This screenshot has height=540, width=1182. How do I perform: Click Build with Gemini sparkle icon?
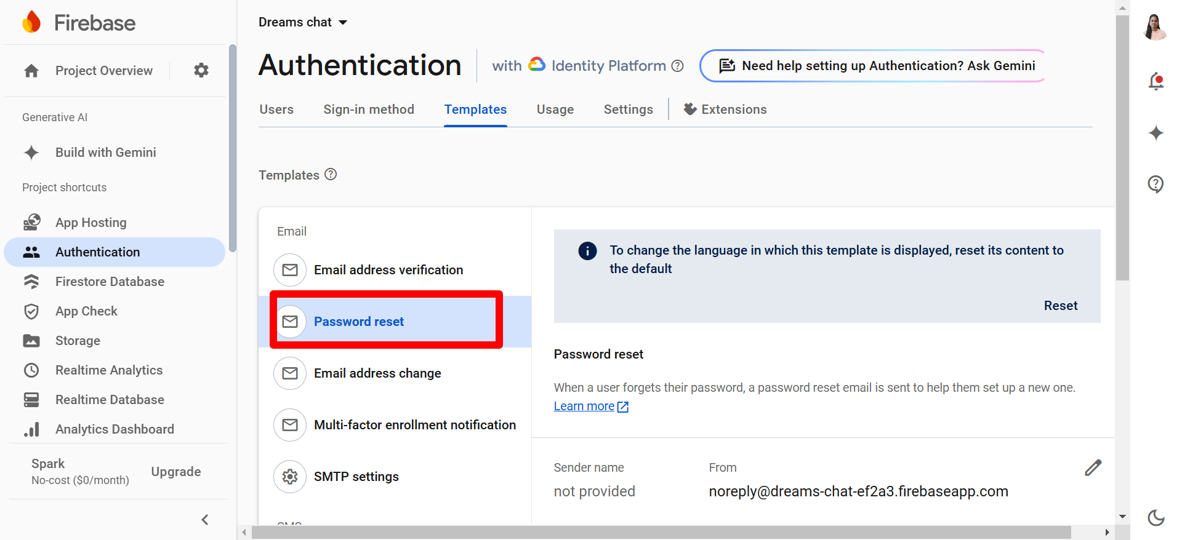31,153
